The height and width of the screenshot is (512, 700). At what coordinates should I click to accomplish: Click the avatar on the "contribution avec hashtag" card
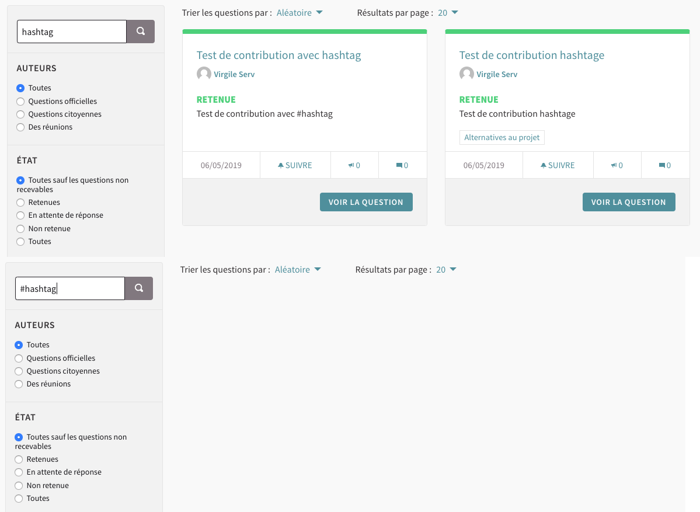tap(204, 74)
